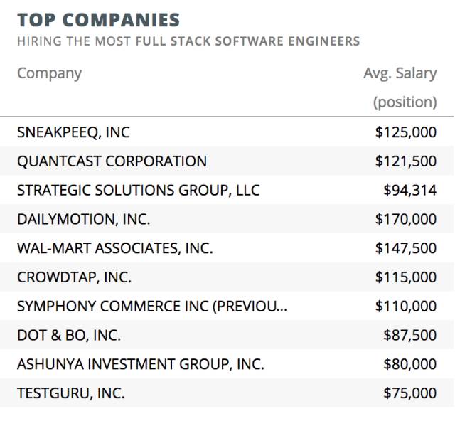Open the SNEAKPEEQ, INC company link
455x421 pixels.
73,132
